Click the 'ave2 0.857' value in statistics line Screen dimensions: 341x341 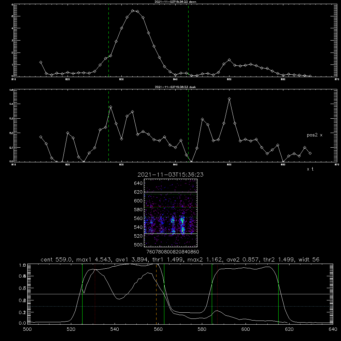[243, 260]
